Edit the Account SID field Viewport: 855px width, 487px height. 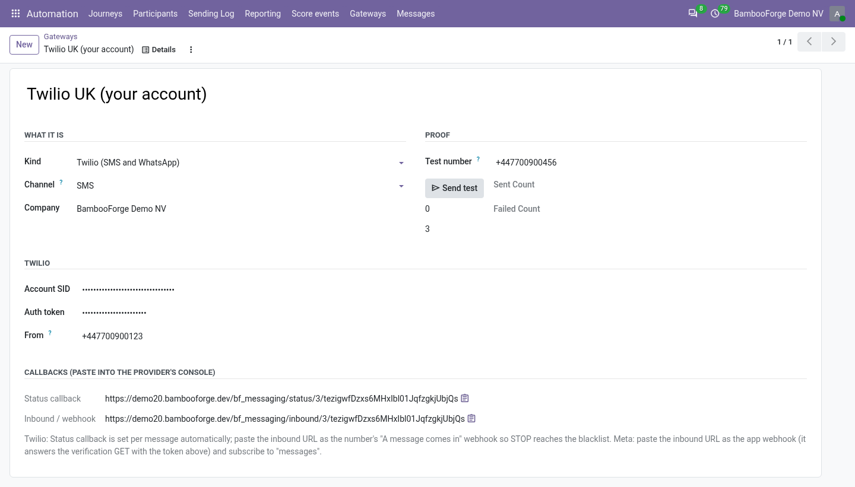444,289
